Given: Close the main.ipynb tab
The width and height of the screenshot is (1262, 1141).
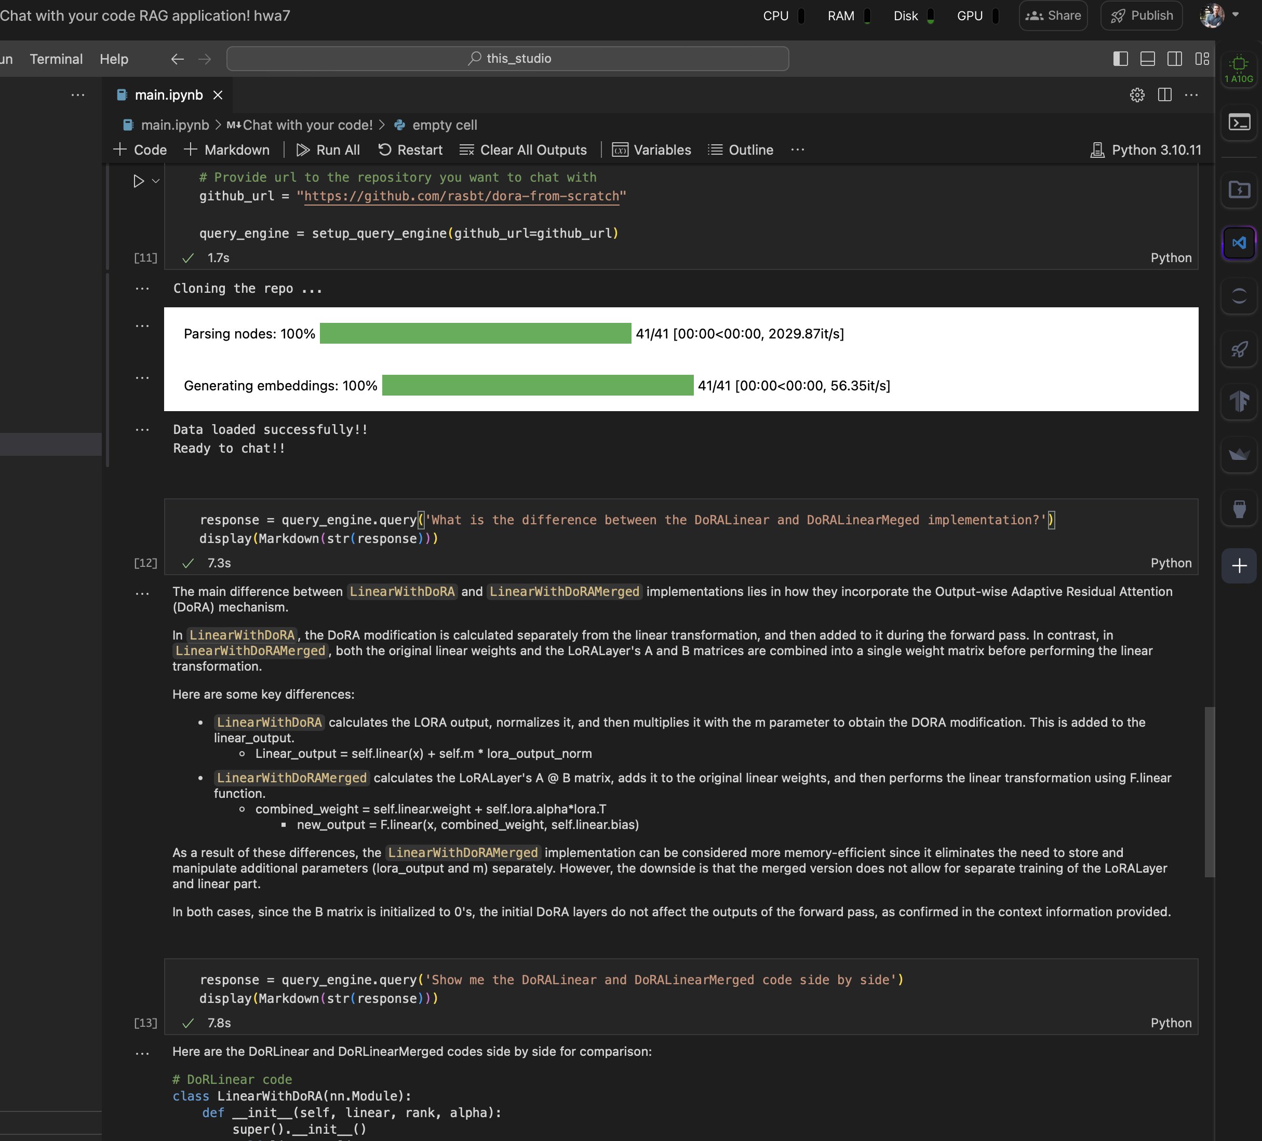Looking at the screenshot, I should [218, 95].
